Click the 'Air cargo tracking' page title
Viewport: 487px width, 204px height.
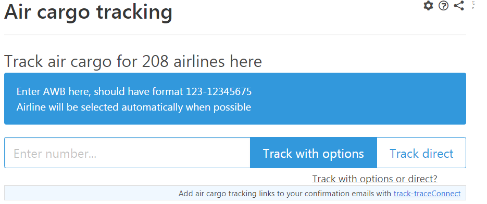point(88,12)
